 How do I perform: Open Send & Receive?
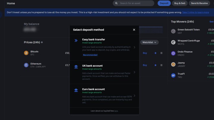199,3
